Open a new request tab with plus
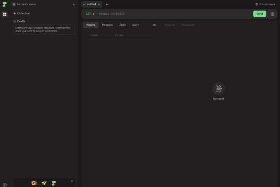 [x=107, y=4]
